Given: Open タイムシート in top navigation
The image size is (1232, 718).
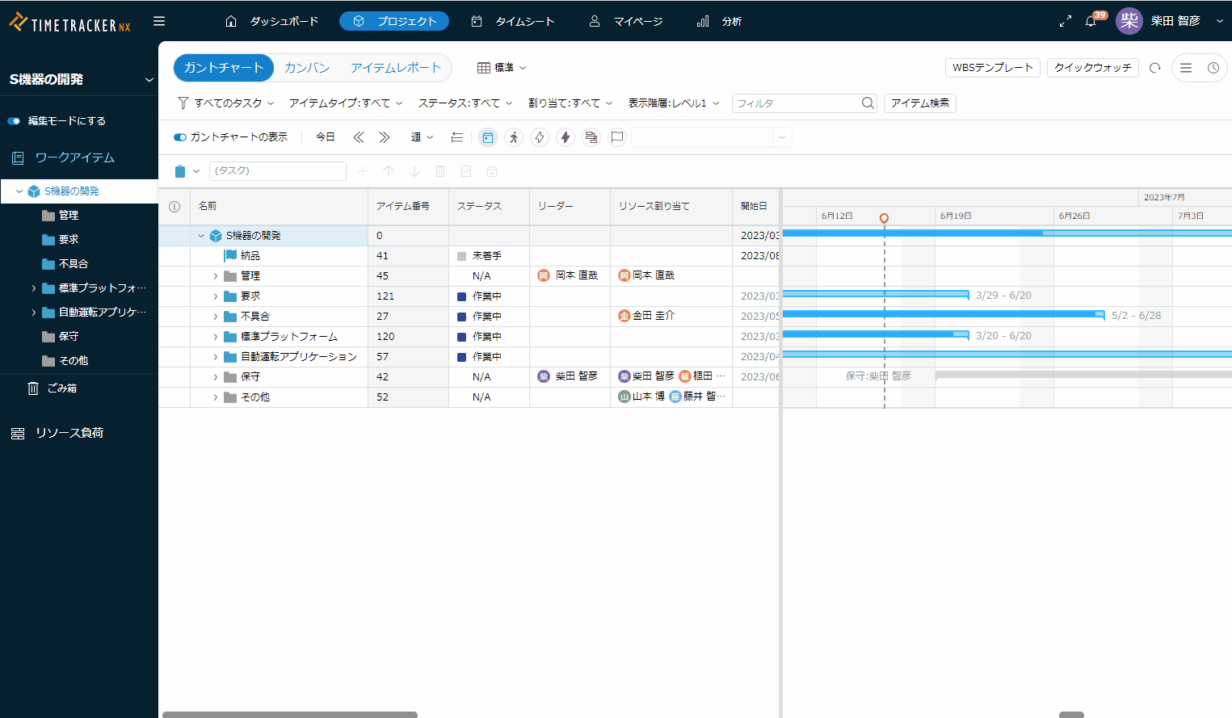Looking at the screenshot, I should 513,22.
